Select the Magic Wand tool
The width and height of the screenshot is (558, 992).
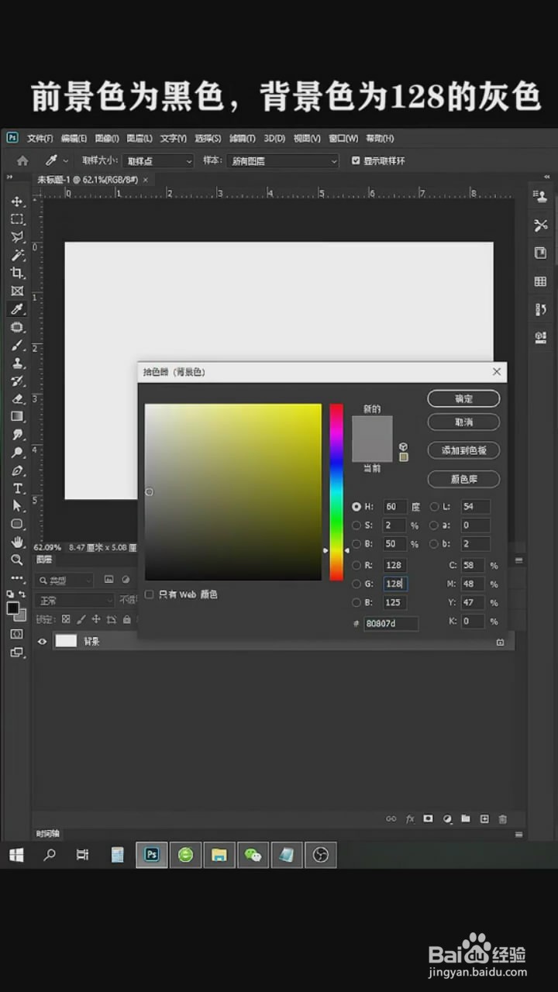click(17, 255)
